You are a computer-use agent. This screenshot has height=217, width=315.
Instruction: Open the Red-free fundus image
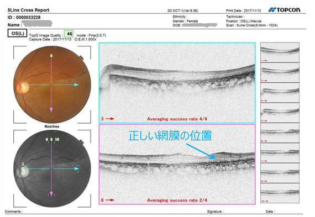click(x=52, y=168)
